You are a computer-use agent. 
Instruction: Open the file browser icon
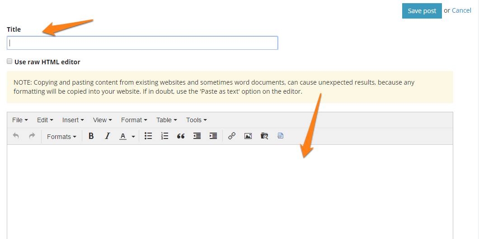[x=264, y=136]
